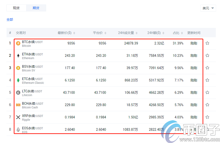Sort by 24H额($) column header

pos(155,33)
